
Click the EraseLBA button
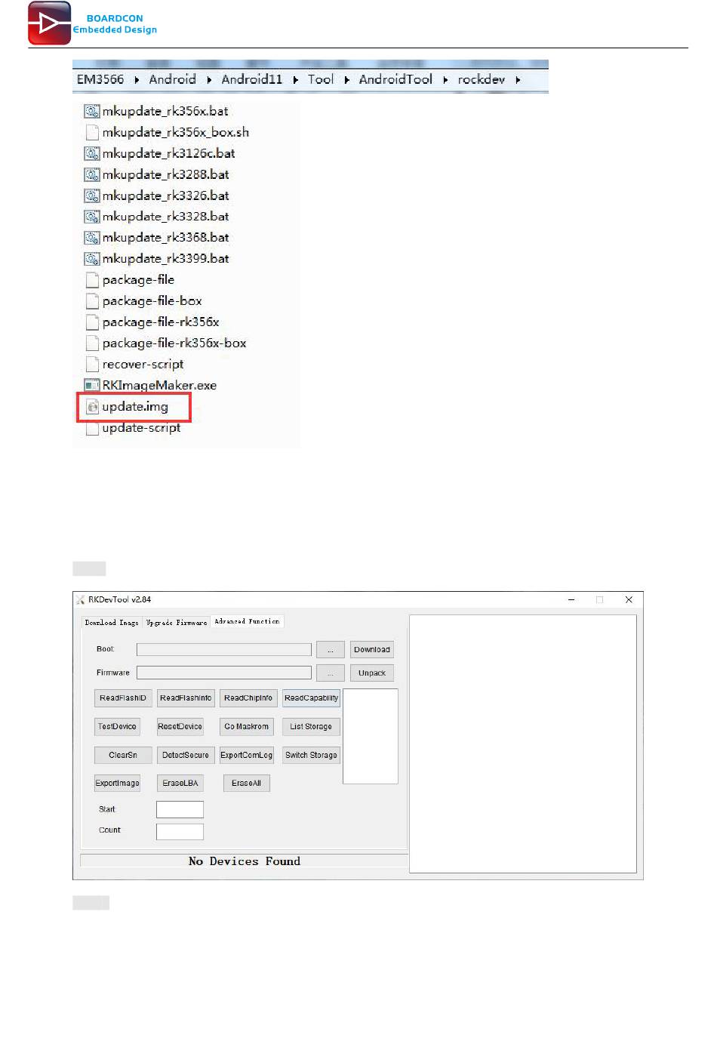coord(180,784)
